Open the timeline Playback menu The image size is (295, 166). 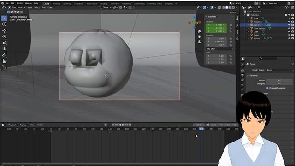(x=13, y=125)
